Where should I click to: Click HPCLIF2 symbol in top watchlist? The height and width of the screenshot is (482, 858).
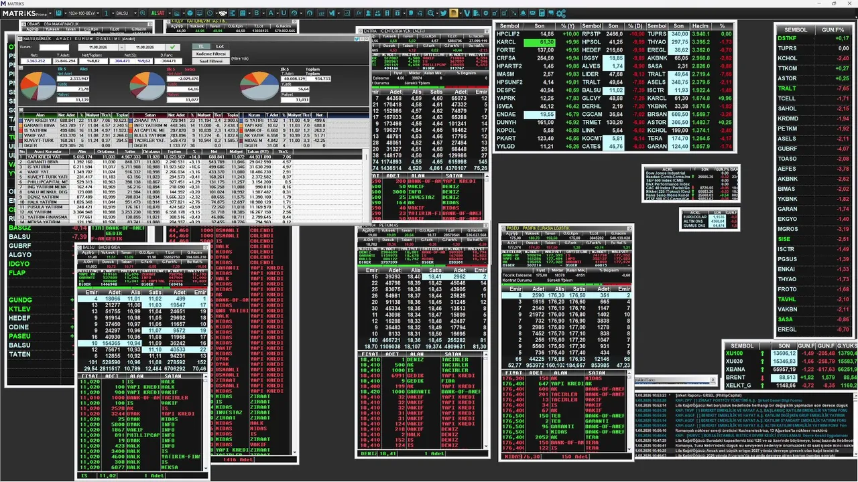click(508, 33)
